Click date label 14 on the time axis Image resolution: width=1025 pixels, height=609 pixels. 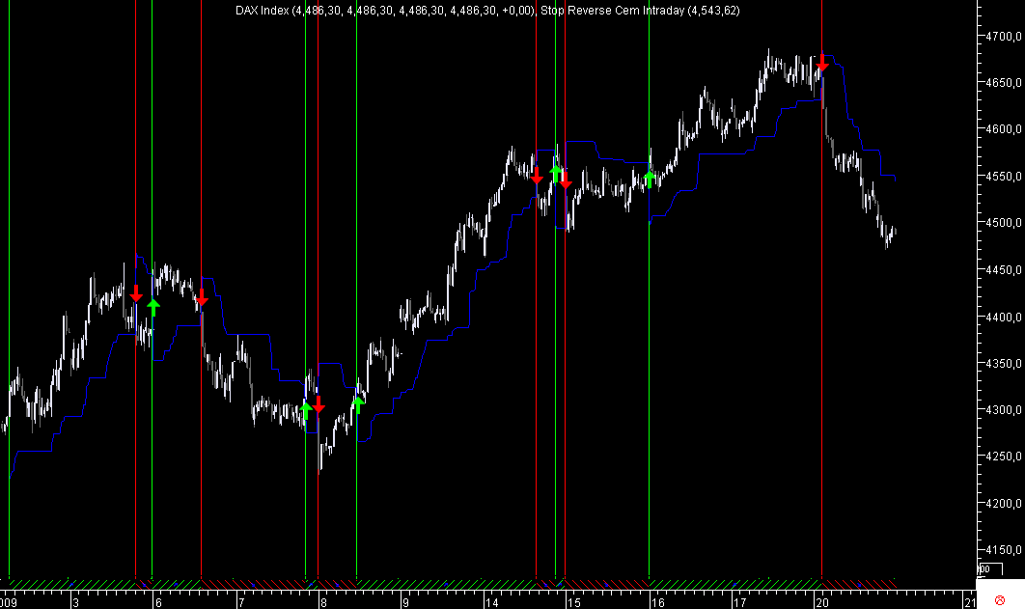point(491,602)
